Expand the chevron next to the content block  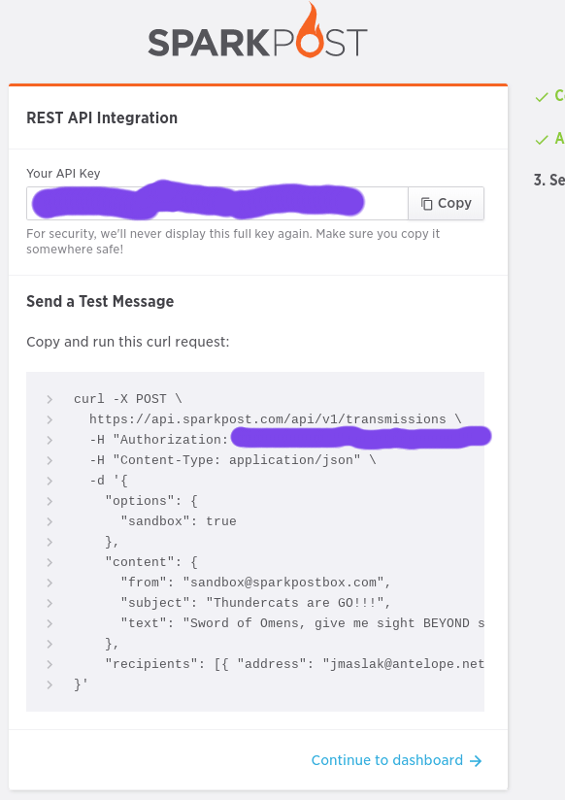coord(50,562)
